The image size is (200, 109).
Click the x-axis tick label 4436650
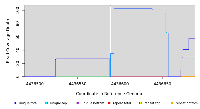pyautogui.click(x=162, y=84)
